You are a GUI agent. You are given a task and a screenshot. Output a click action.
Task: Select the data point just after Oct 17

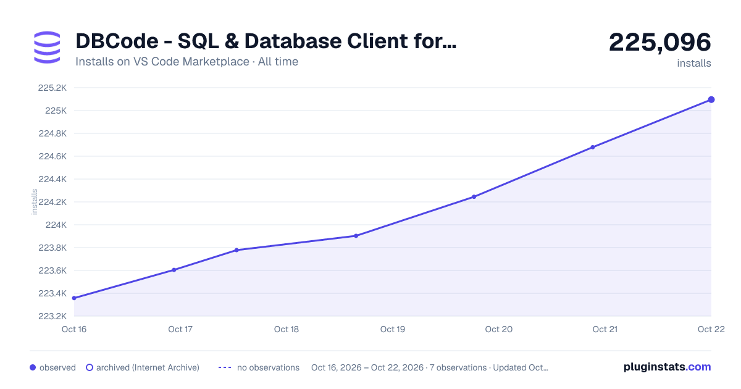click(174, 270)
